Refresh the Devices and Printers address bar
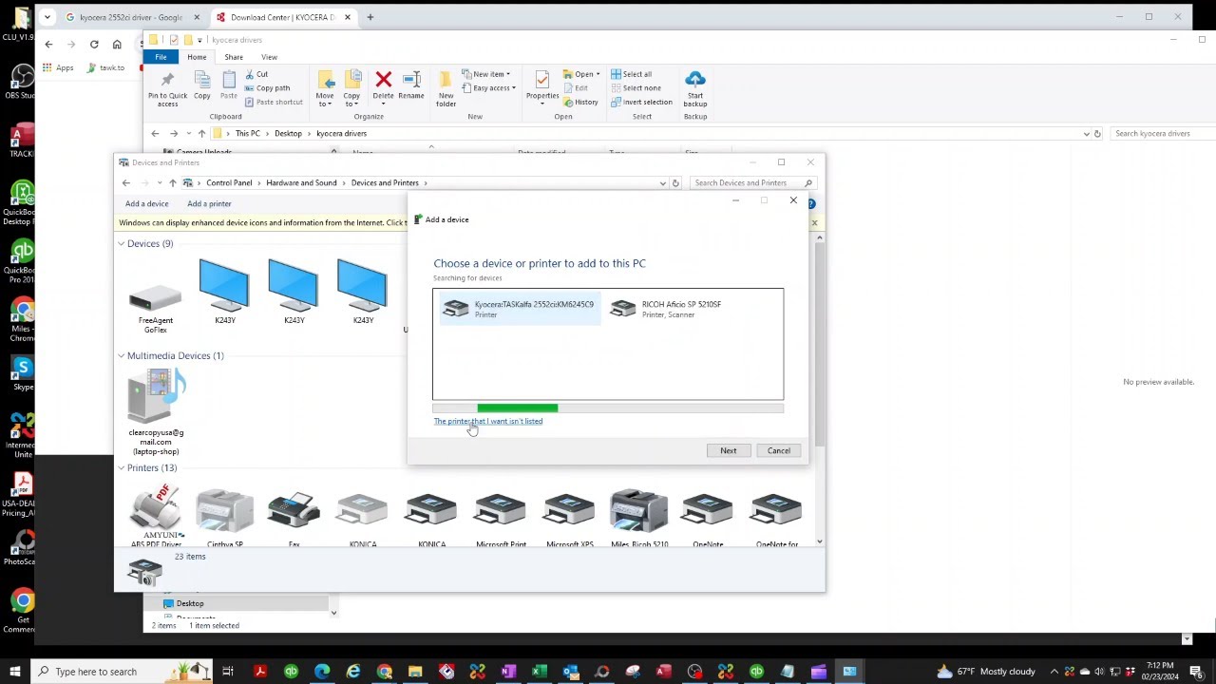The width and height of the screenshot is (1216, 684). click(x=675, y=182)
